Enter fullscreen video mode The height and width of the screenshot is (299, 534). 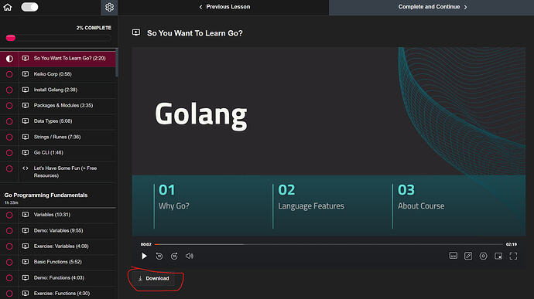coord(513,256)
